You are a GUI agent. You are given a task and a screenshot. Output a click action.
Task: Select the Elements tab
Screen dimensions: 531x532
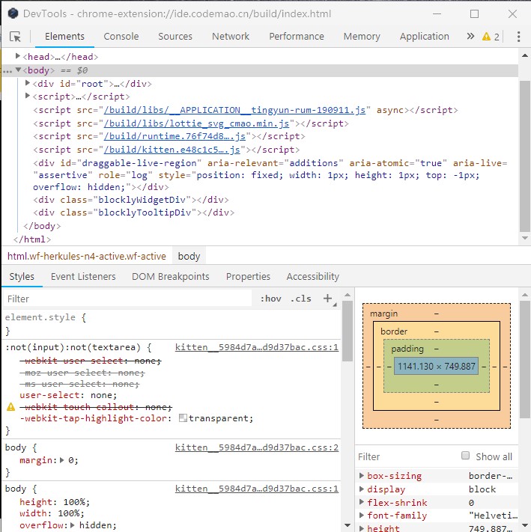tap(64, 37)
